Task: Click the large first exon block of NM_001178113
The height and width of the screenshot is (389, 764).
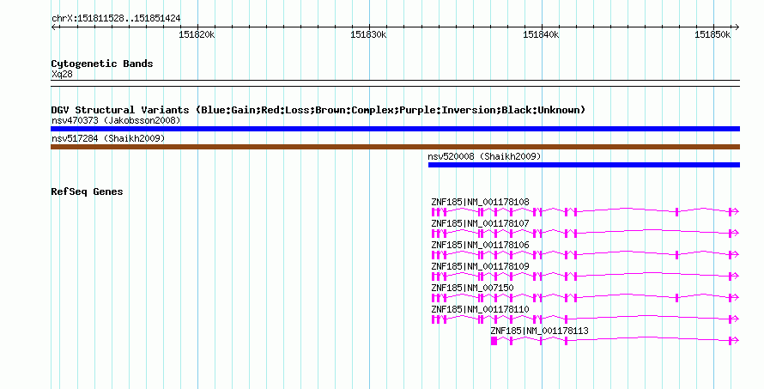Action: pyautogui.click(x=494, y=341)
